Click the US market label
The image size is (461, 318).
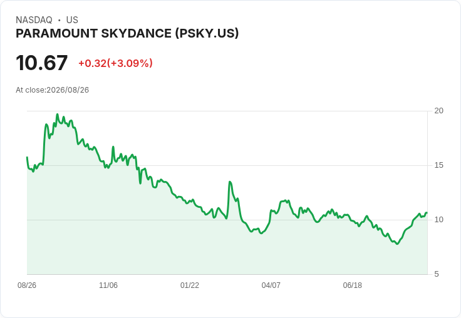(72, 20)
